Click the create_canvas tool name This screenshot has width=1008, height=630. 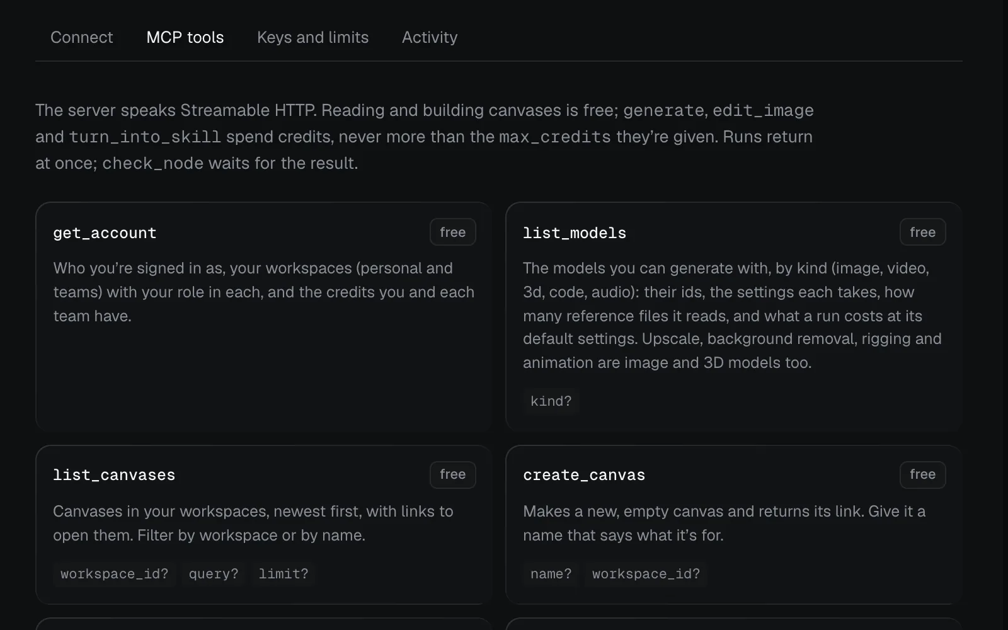tap(584, 475)
